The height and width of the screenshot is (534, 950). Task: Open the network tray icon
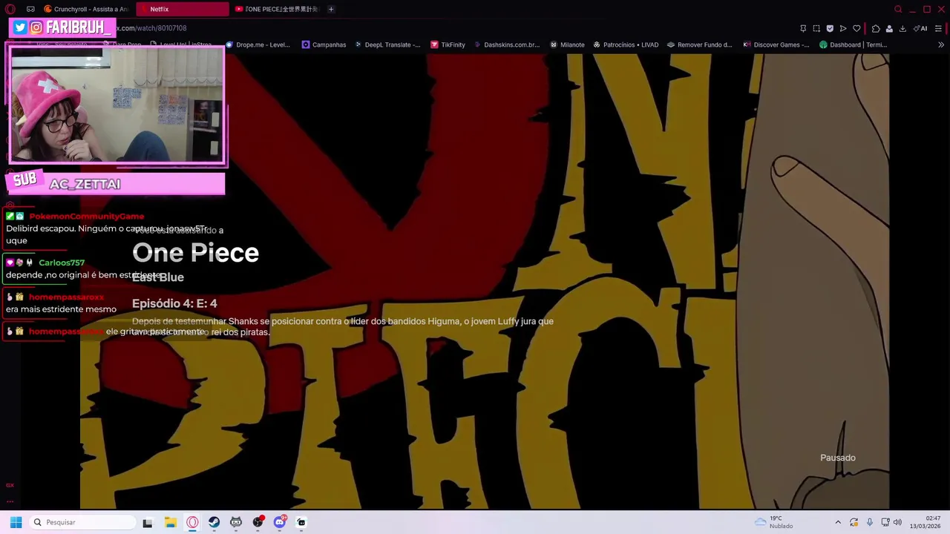click(x=885, y=522)
